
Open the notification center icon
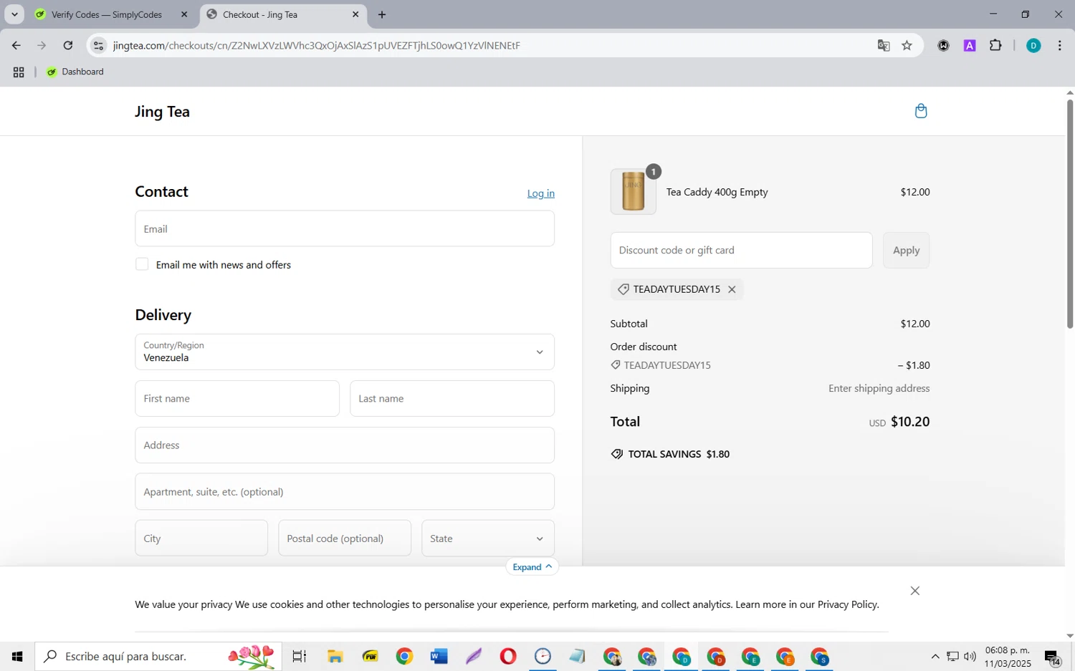(1052, 656)
